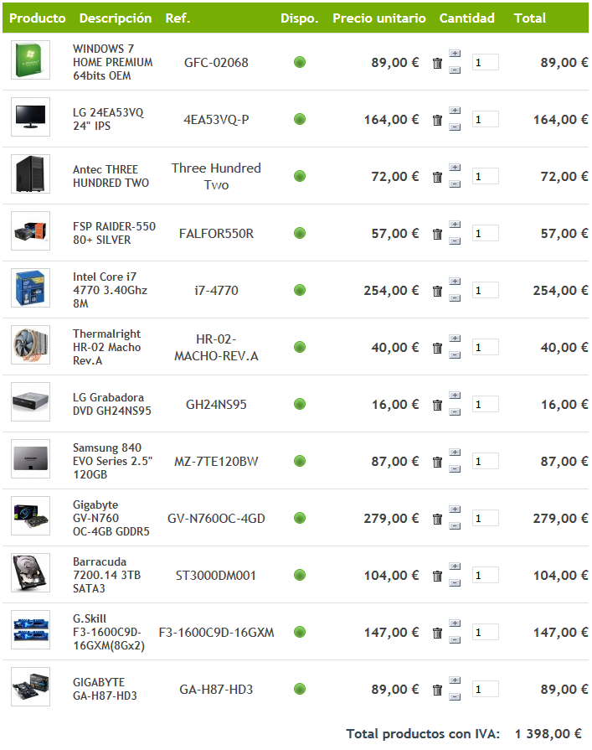Focus the quantity field for GIGABYTE GA-H87-HD3
The height and width of the screenshot is (750, 592).
click(x=485, y=689)
